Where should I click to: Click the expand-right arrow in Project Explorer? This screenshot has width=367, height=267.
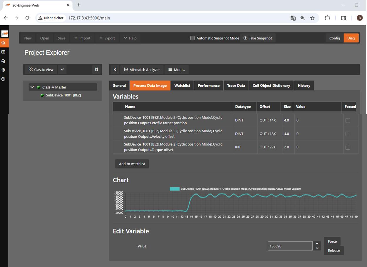click(x=96, y=70)
